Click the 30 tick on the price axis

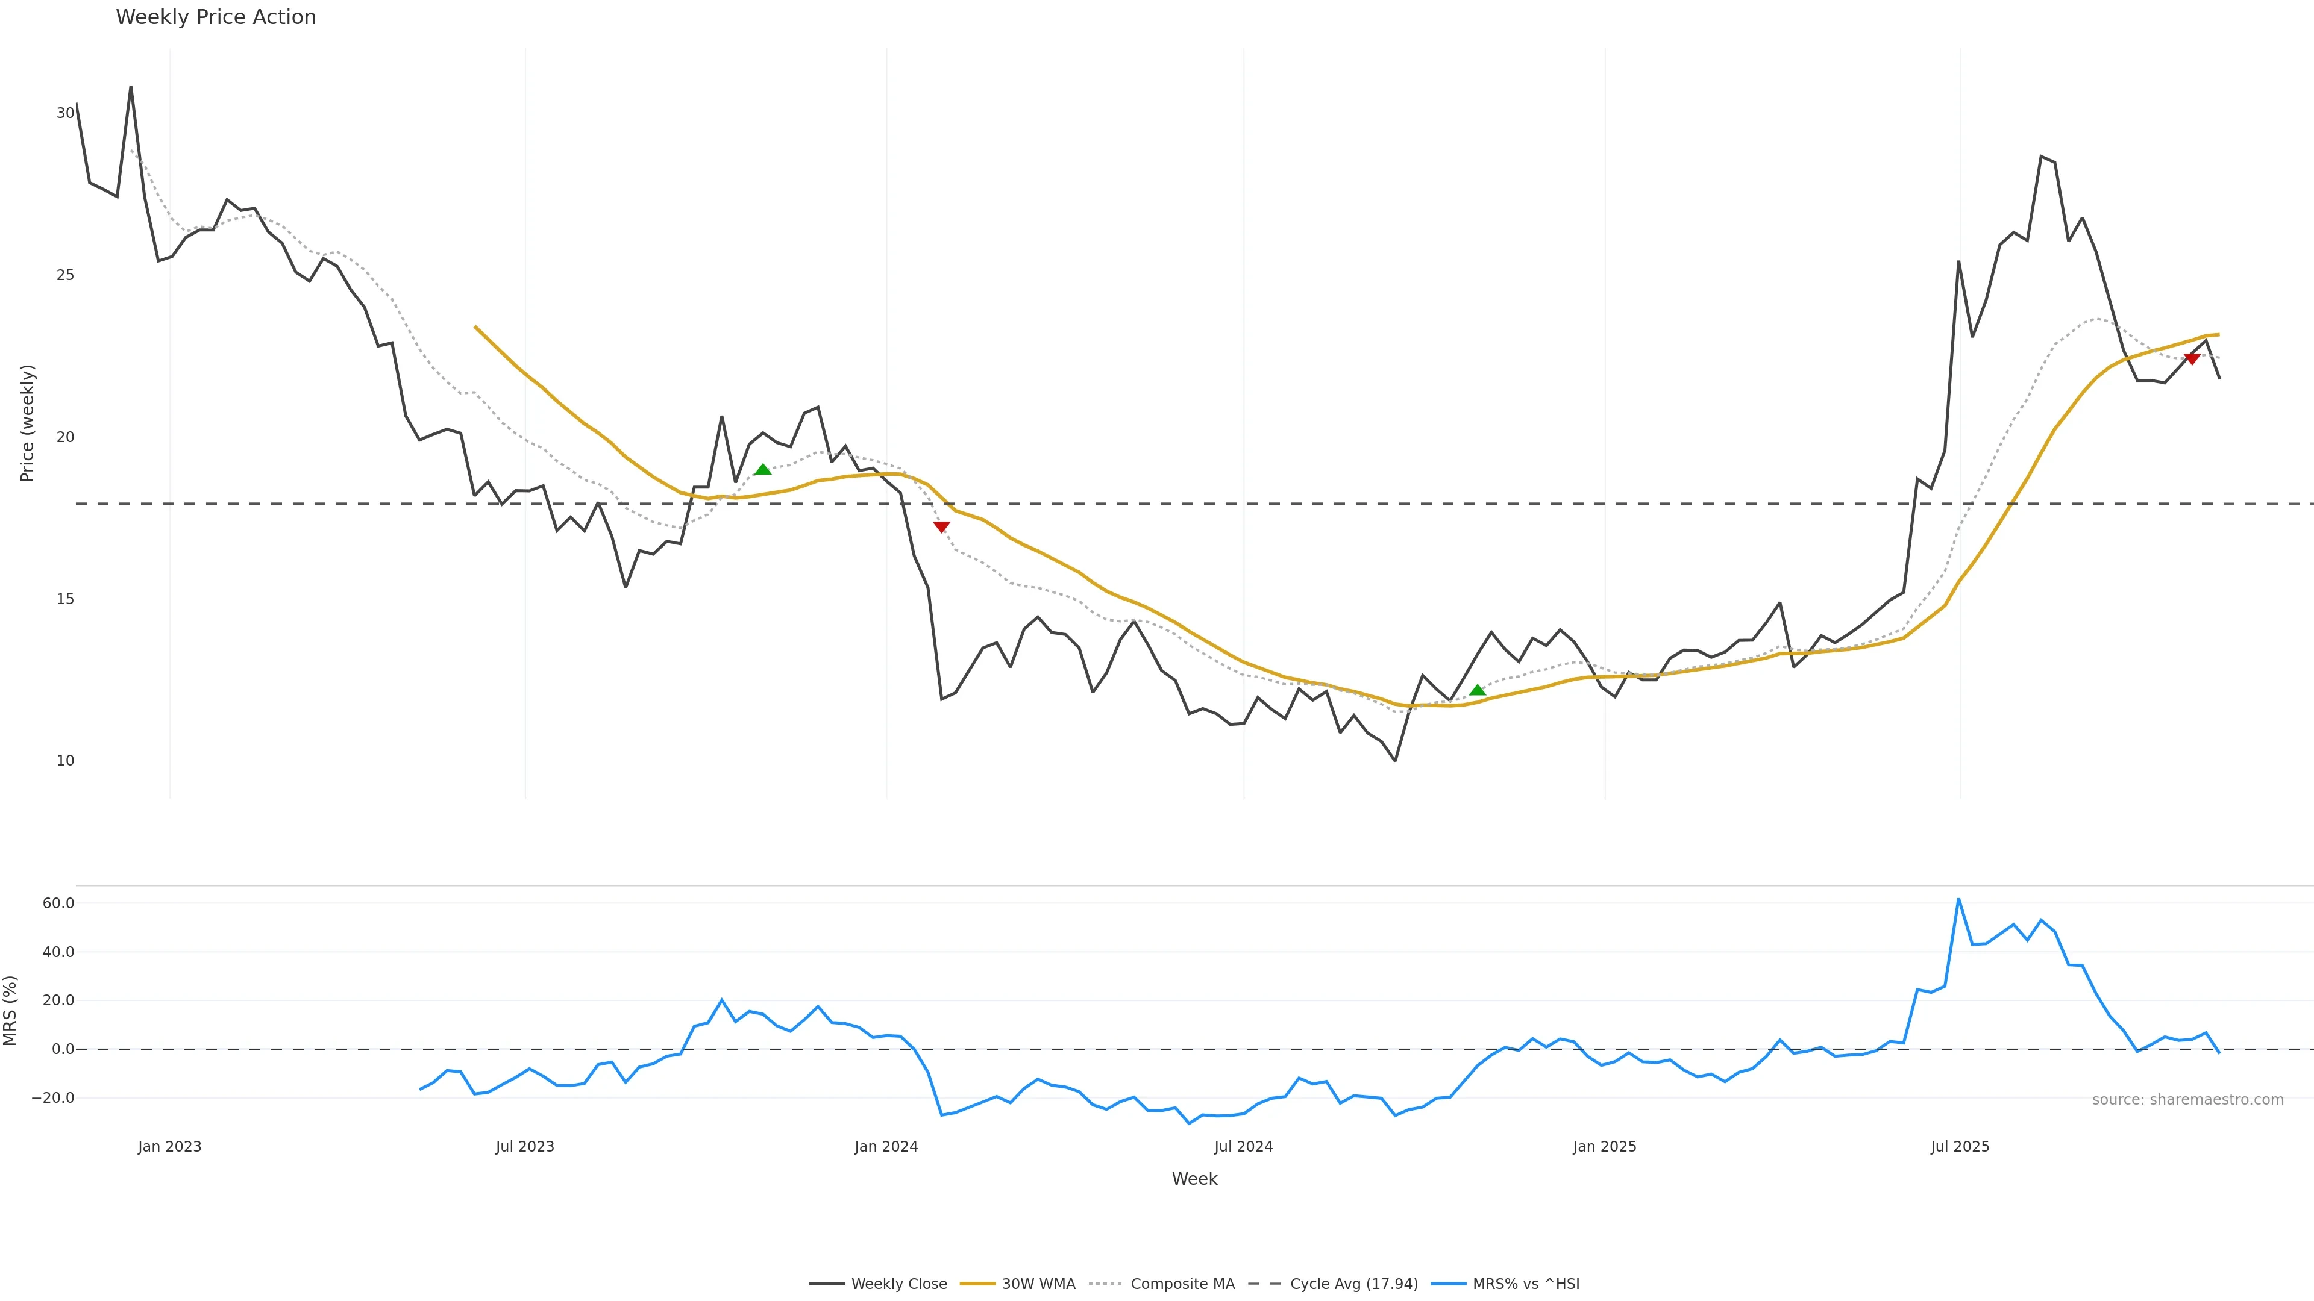(x=64, y=113)
